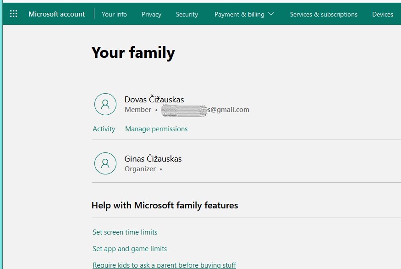Open Set app and game limits help
Image resolution: width=401 pixels, height=269 pixels.
click(x=130, y=249)
